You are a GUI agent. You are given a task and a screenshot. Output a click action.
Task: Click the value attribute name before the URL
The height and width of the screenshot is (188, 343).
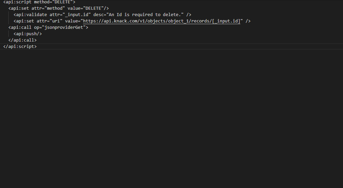click(72, 21)
